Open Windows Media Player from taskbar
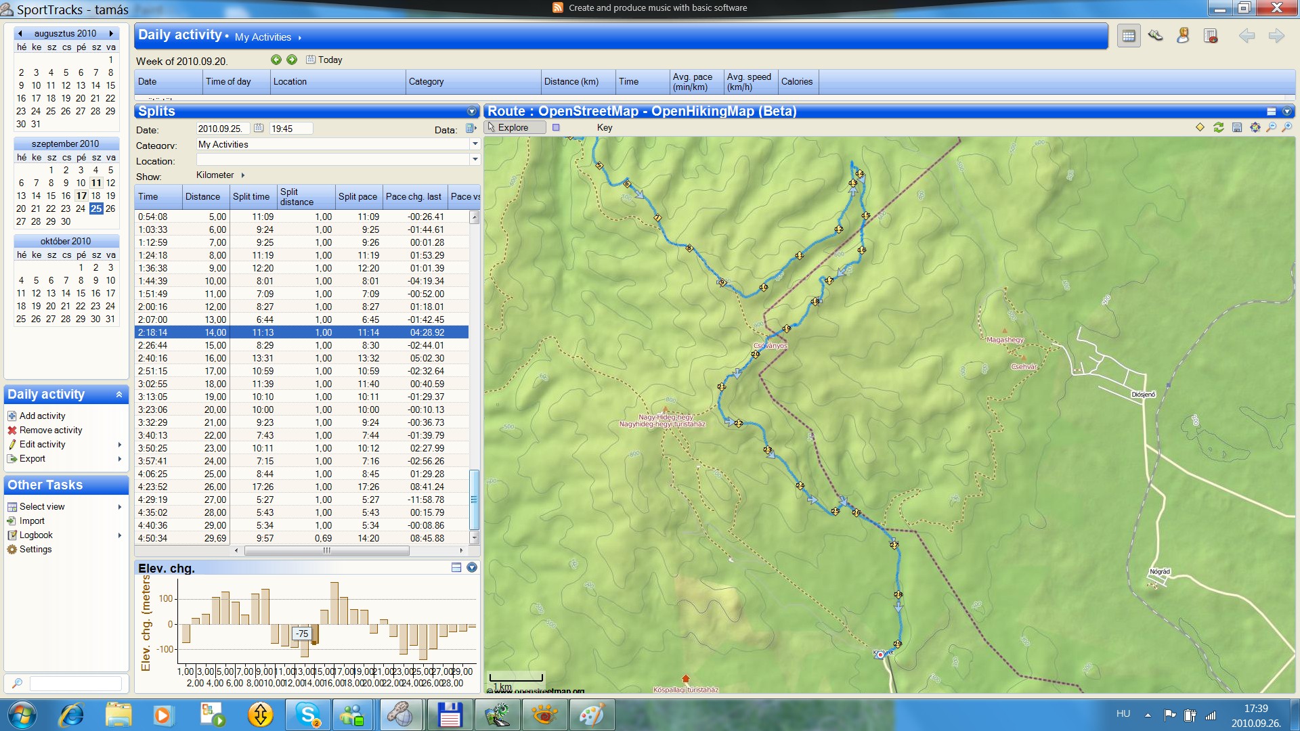 (162, 715)
